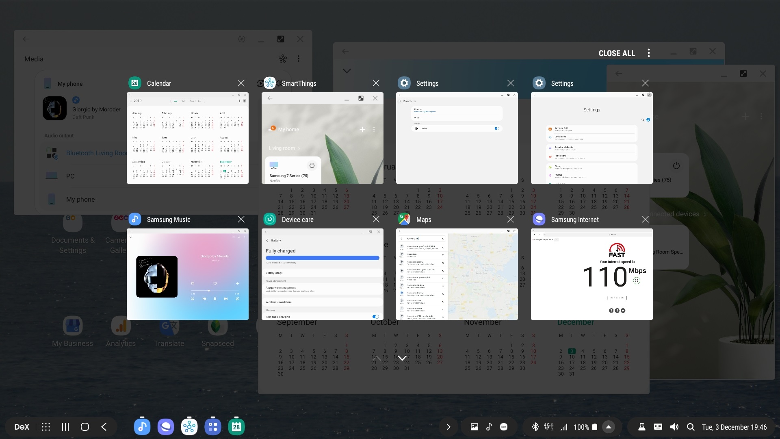Open the Samsung Internet speed test thumbnail
This screenshot has height=439, width=780.
591,274
